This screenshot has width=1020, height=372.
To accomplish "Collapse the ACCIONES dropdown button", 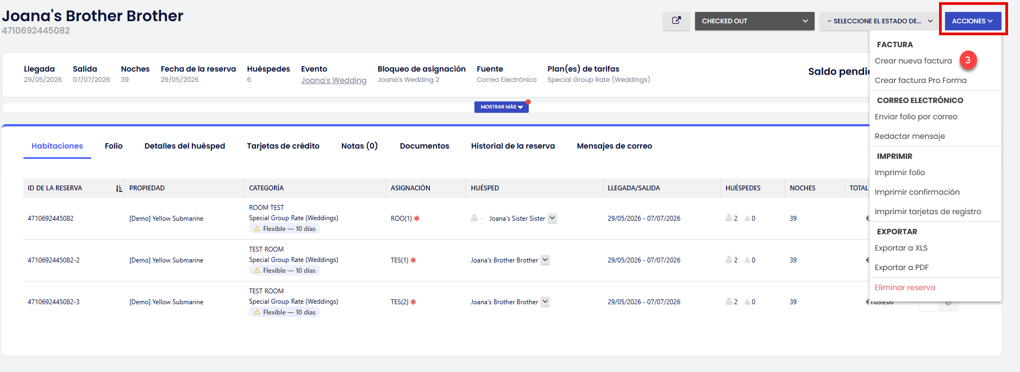I will (x=973, y=21).
